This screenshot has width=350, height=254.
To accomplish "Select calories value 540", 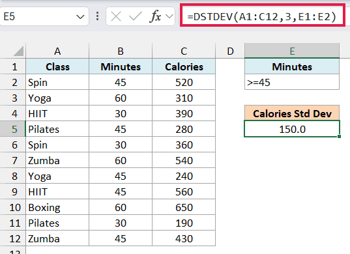I will [x=184, y=160].
